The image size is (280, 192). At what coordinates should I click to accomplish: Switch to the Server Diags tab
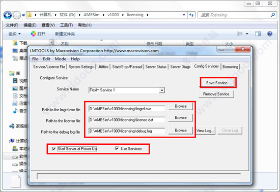[180, 67]
